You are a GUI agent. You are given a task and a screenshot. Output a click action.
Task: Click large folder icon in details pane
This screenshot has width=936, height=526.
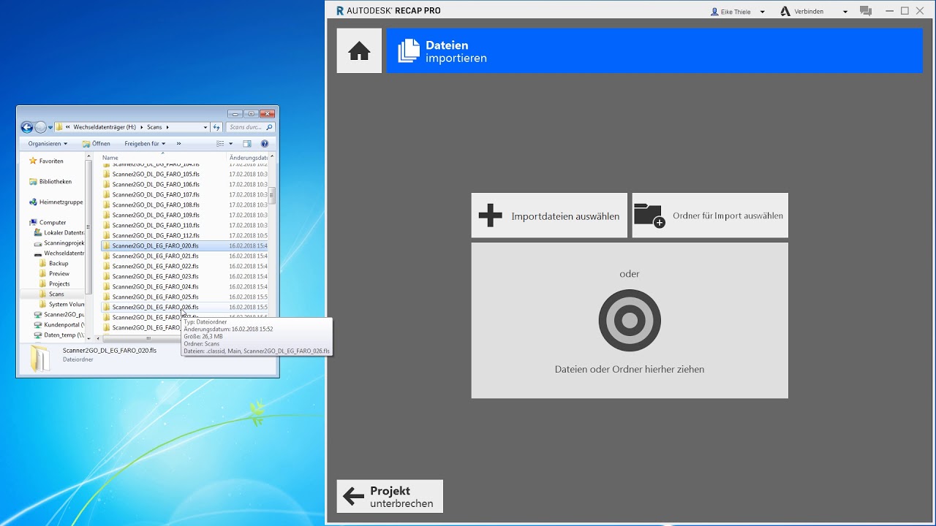point(40,358)
